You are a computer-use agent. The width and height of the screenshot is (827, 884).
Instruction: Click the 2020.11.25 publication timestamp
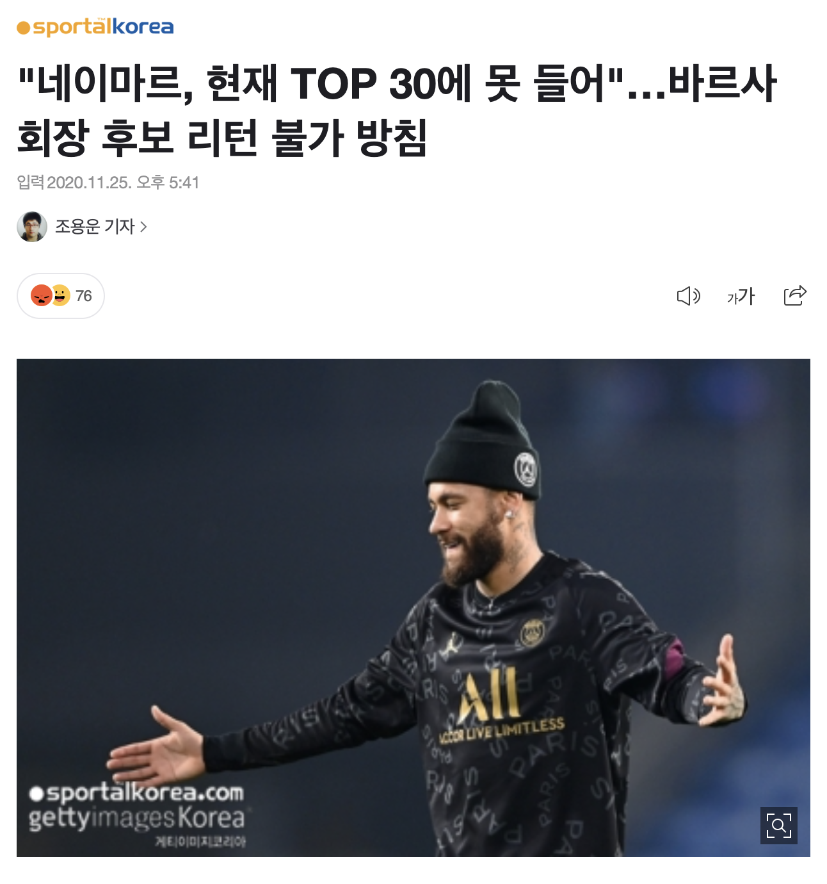click(x=123, y=183)
